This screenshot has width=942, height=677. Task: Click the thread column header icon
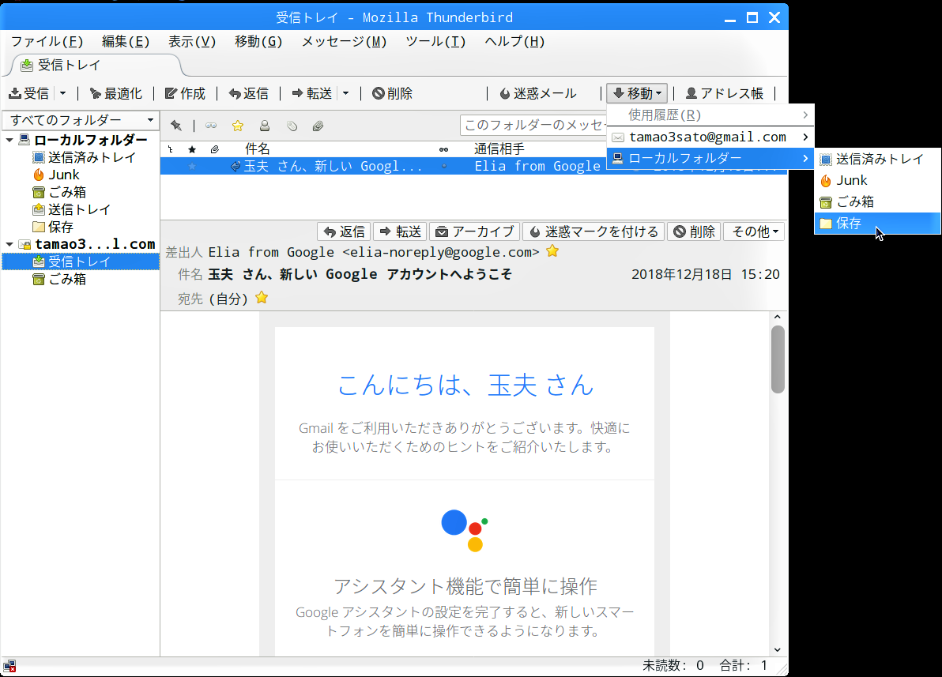(x=171, y=149)
